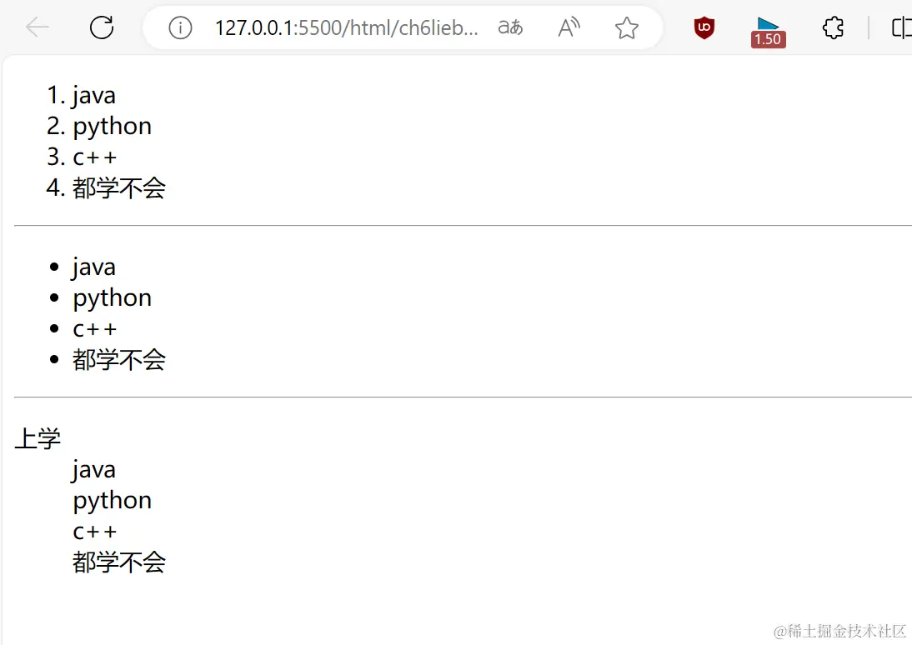Reload the page with refresh icon
Image resolution: width=912 pixels, height=645 pixels.
tap(101, 27)
